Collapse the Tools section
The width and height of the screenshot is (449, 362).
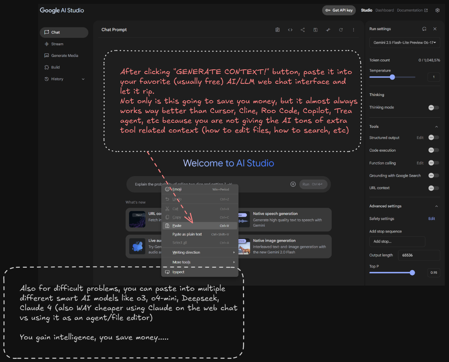pyautogui.click(x=437, y=126)
